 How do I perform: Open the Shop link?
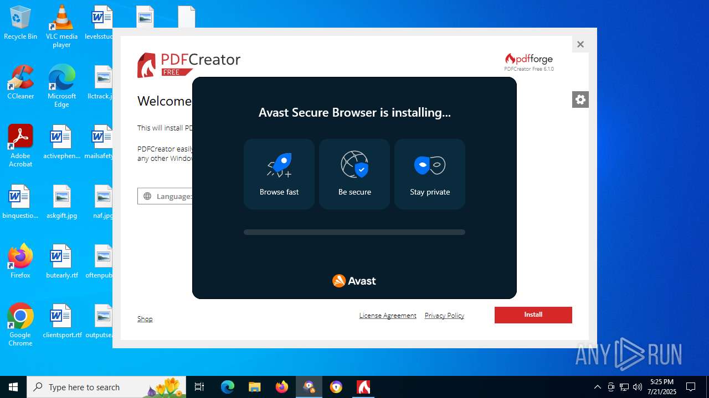pos(145,319)
